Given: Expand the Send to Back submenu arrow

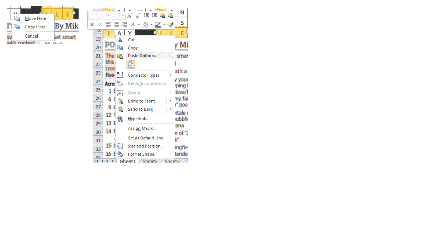Looking at the screenshot, I should [170, 109].
